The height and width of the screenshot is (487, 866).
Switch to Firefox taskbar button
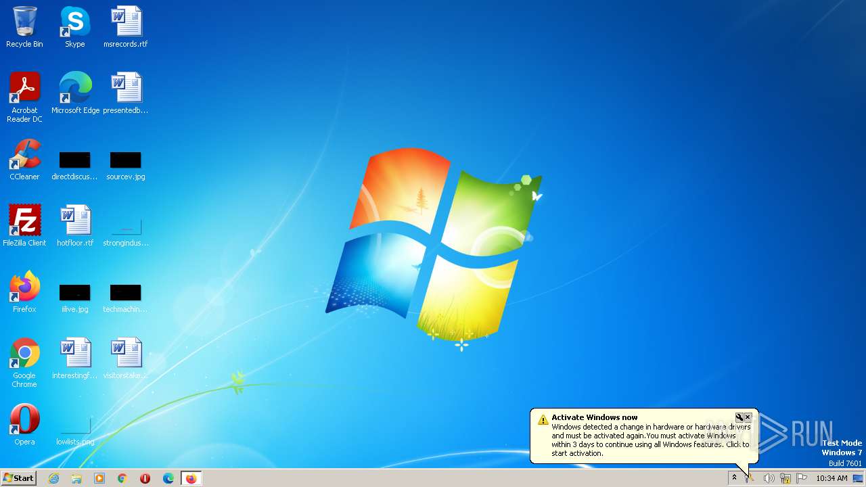click(x=191, y=478)
